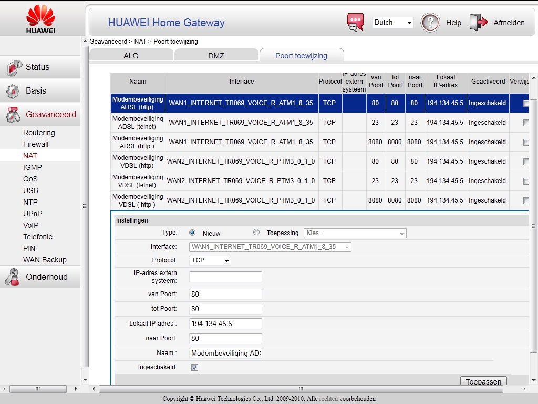
Task: Click the Geactiveerd column header
Action: (488, 82)
